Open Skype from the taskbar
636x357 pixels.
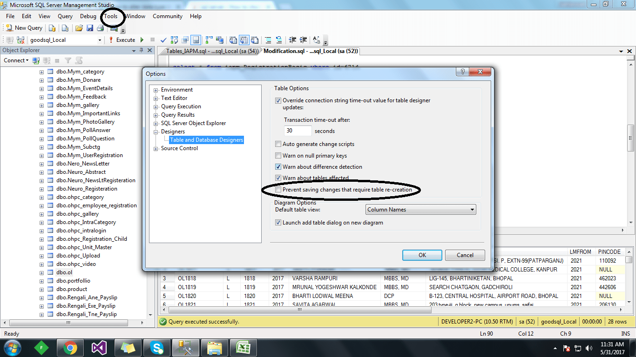[x=157, y=347]
